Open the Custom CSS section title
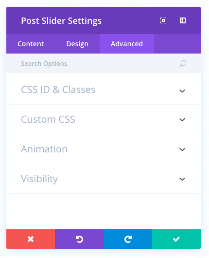Image resolution: width=209 pixels, height=258 pixels. [48, 119]
